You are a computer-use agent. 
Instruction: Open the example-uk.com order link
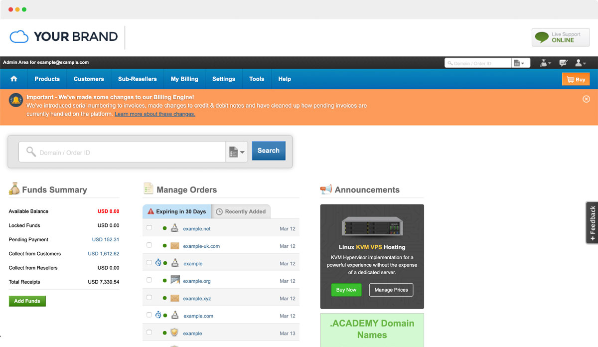pos(201,246)
